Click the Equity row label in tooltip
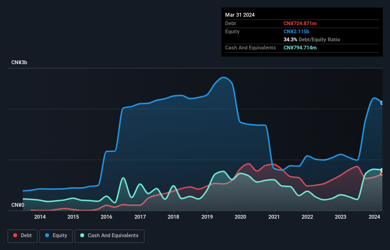 232,31
